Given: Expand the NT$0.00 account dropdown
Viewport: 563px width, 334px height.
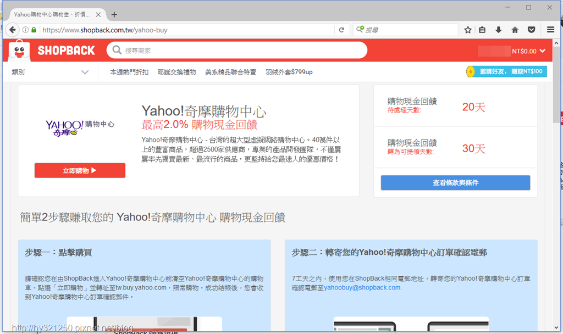Looking at the screenshot, I should [528, 51].
